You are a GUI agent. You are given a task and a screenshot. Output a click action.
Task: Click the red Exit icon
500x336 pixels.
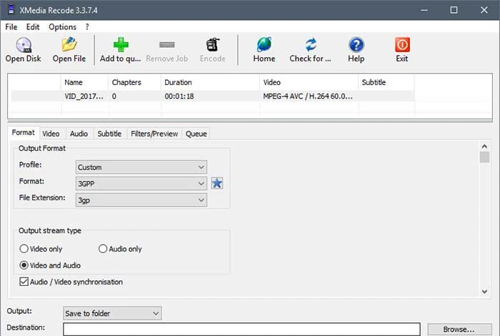coord(402,45)
